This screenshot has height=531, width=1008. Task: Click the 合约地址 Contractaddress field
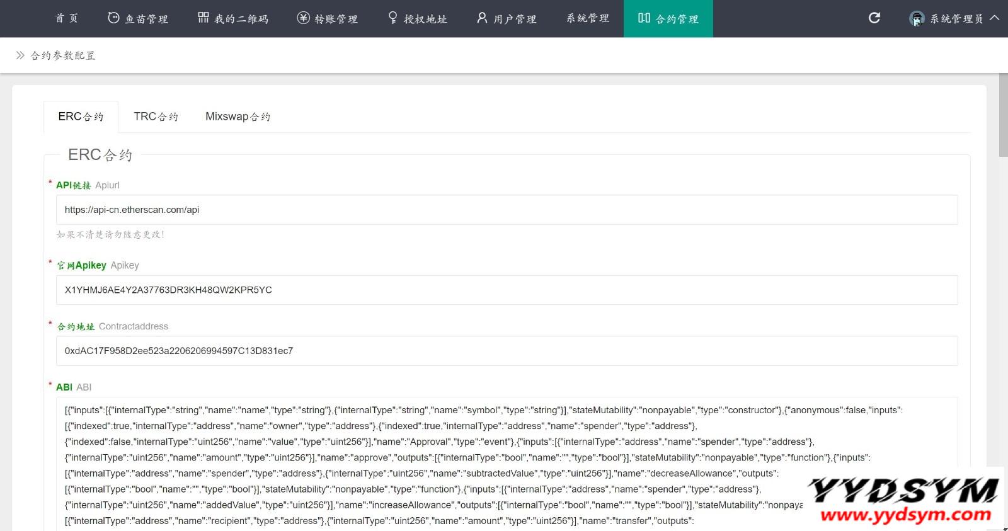pos(507,351)
